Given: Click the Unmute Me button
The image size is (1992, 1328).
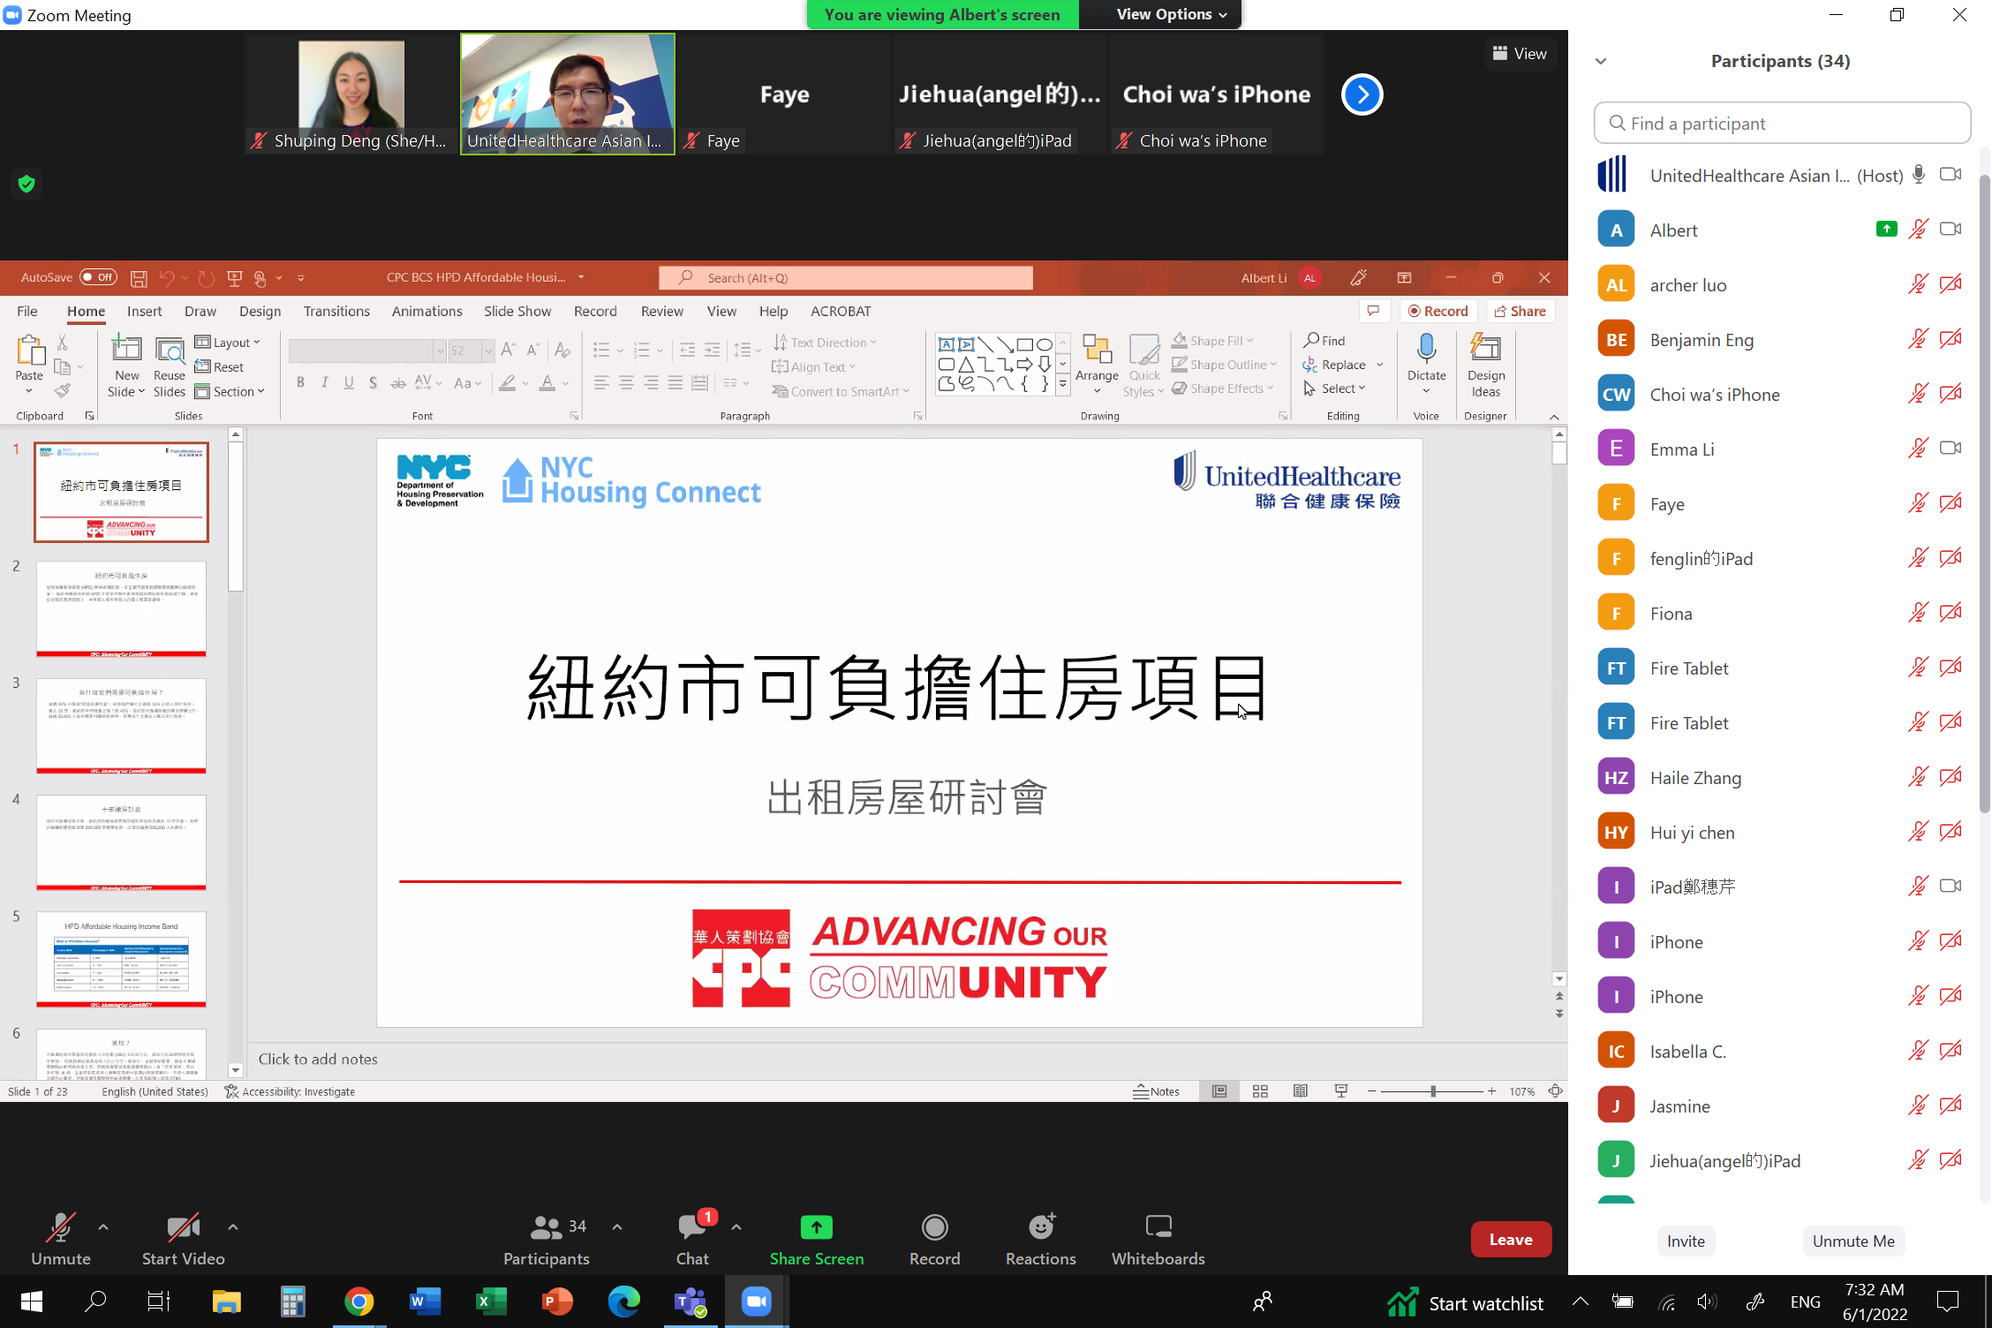Looking at the screenshot, I should 1853,1241.
